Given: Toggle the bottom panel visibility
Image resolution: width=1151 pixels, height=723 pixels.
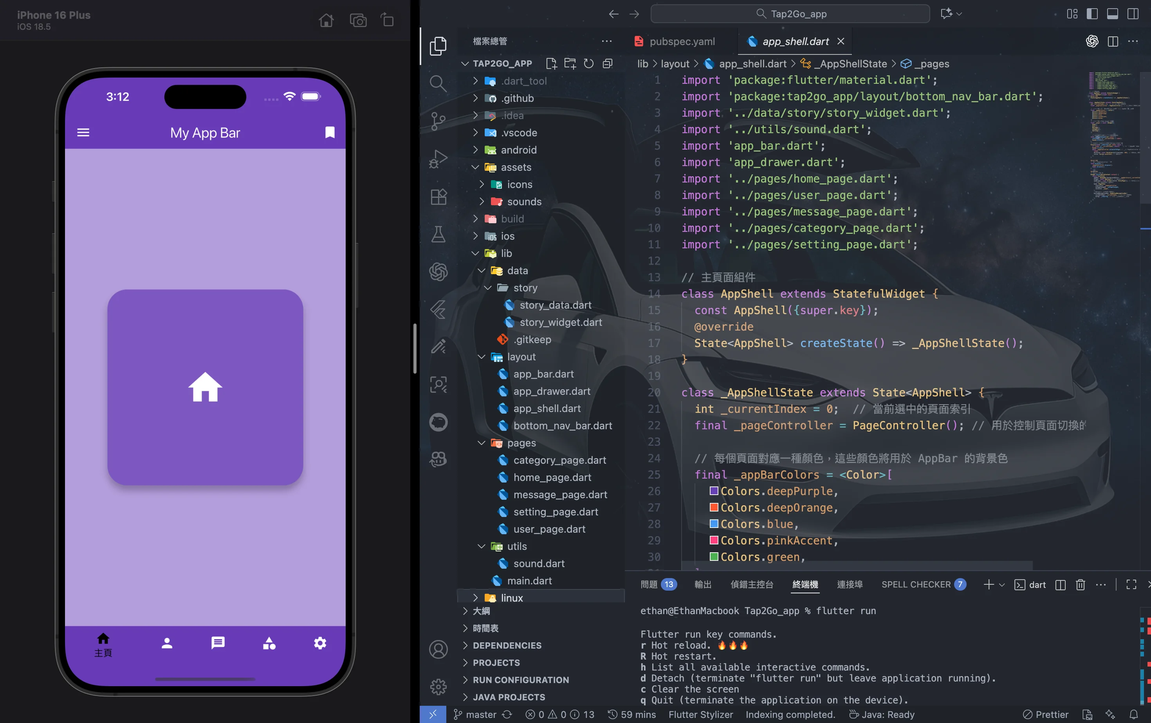Looking at the screenshot, I should point(1112,14).
